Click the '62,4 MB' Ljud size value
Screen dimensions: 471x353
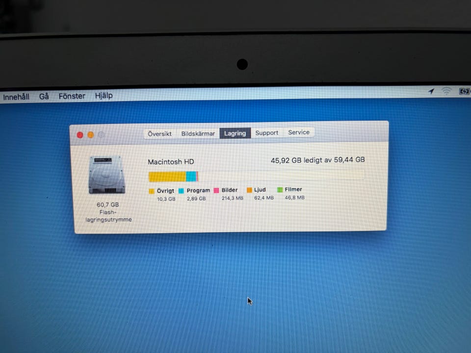(x=264, y=198)
